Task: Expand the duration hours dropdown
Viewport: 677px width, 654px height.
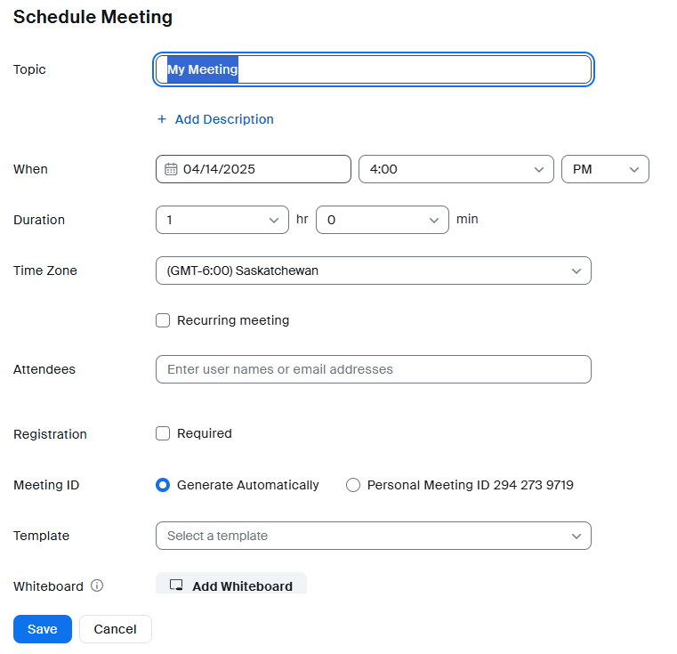Action: tap(222, 220)
